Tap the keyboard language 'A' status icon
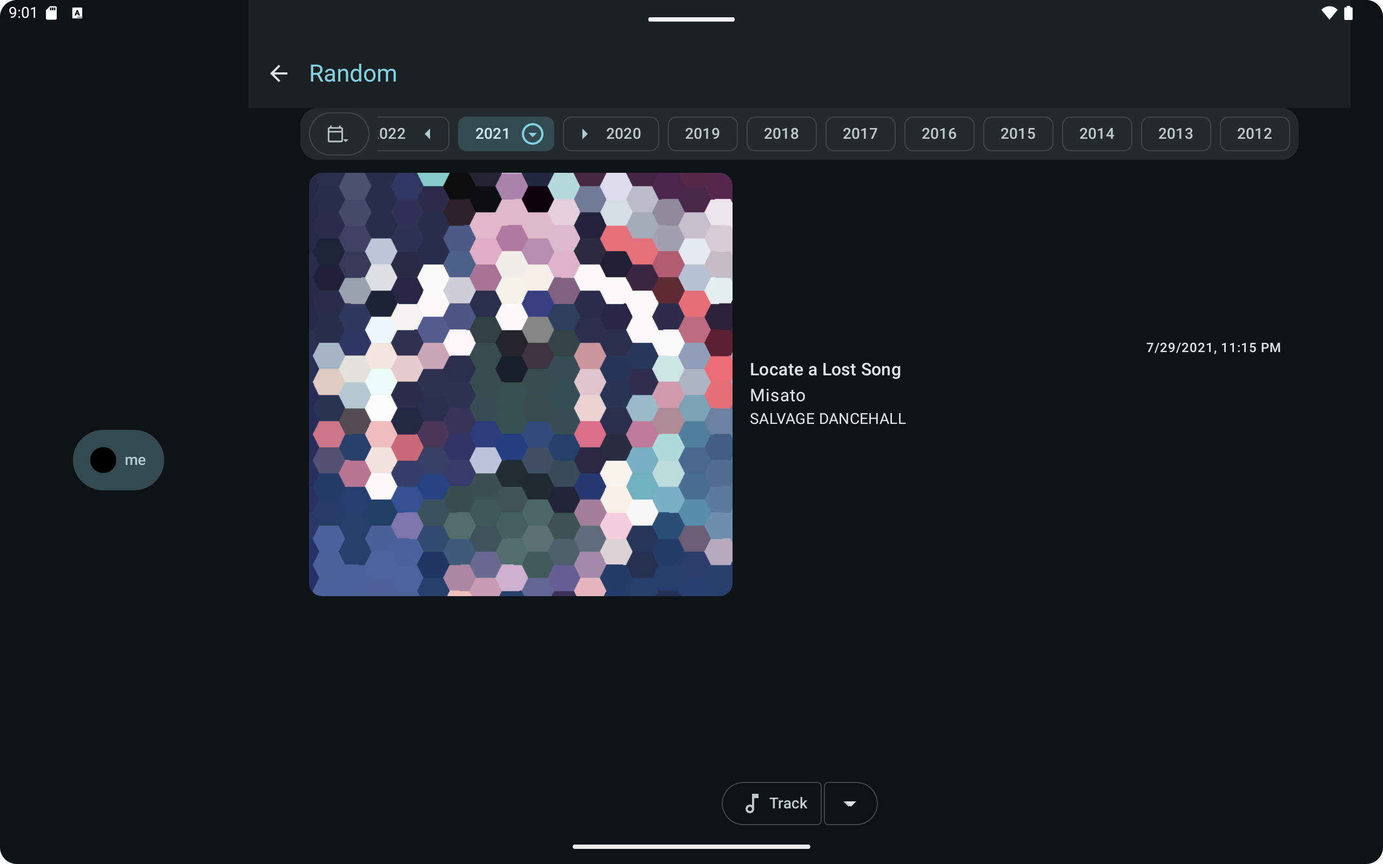The height and width of the screenshot is (864, 1383). pos(77,12)
